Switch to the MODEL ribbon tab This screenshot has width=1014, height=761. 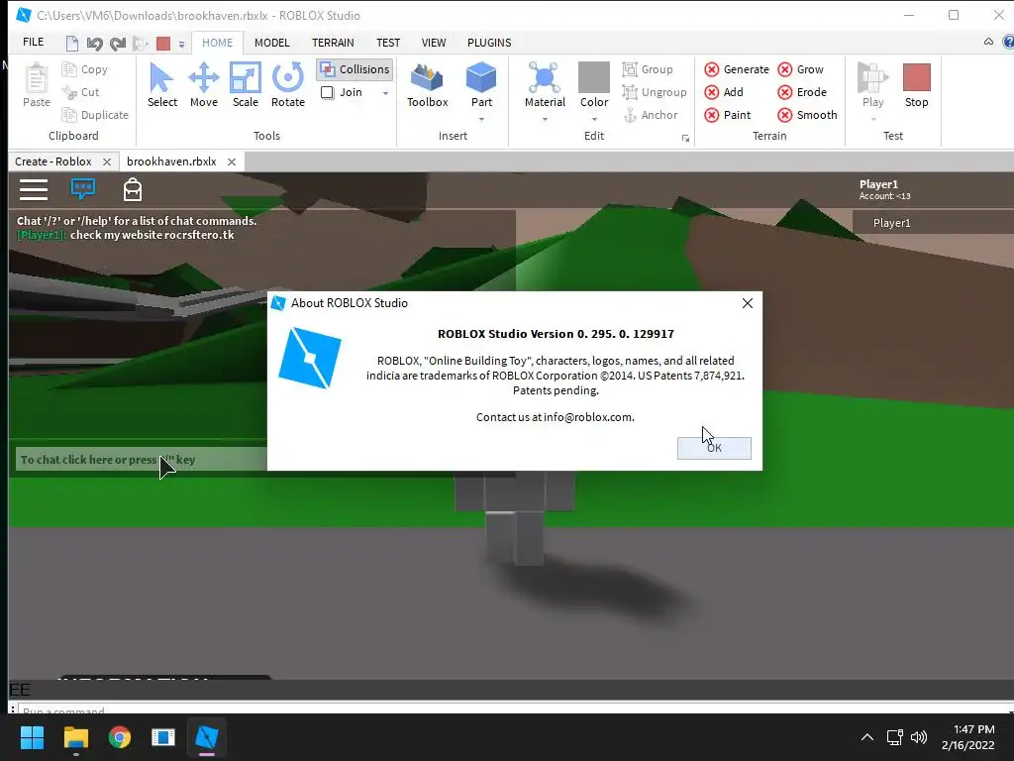pos(271,43)
